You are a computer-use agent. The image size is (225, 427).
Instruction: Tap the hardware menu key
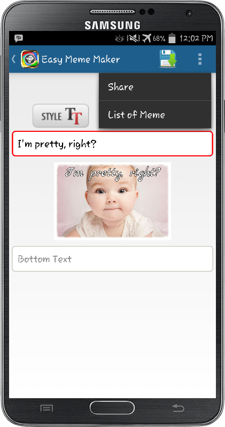[x=46, y=408]
